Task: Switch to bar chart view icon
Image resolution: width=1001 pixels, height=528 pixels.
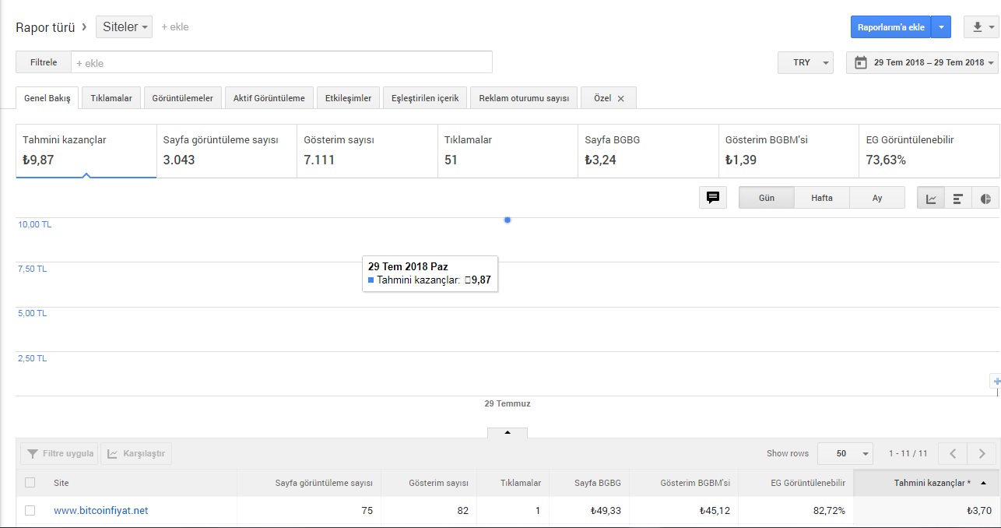Action: [x=957, y=198]
